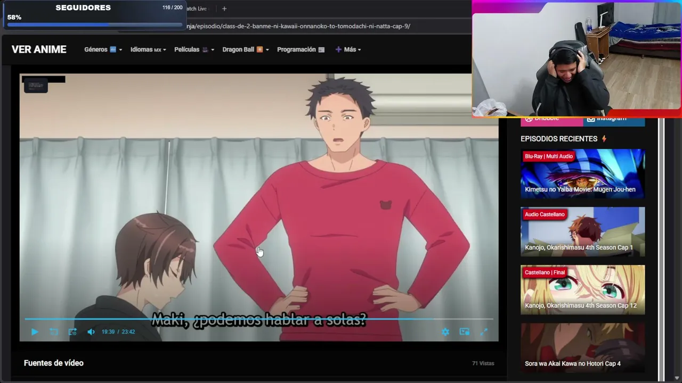Click the Películas menu icon
This screenshot has width=682, height=383.
pyautogui.click(x=205, y=49)
